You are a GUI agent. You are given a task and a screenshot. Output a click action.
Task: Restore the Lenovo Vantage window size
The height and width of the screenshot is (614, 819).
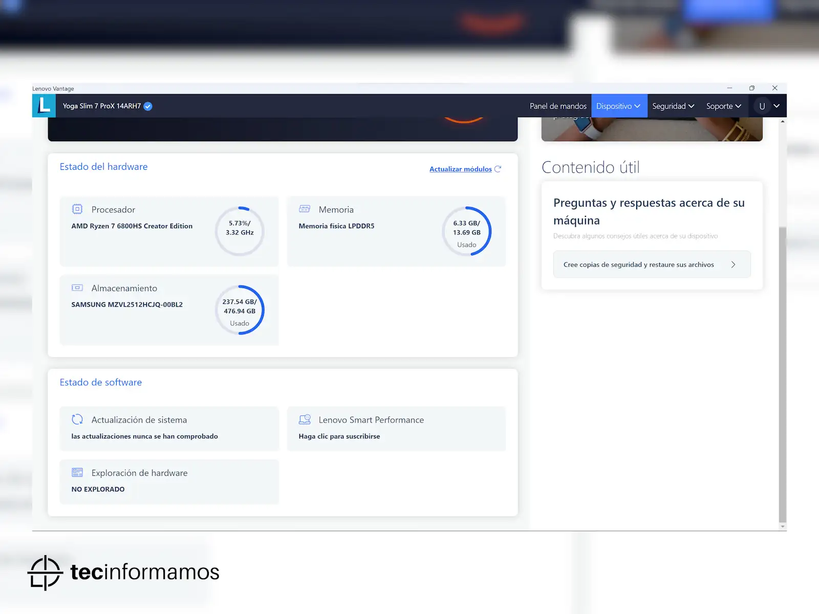point(752,88)
